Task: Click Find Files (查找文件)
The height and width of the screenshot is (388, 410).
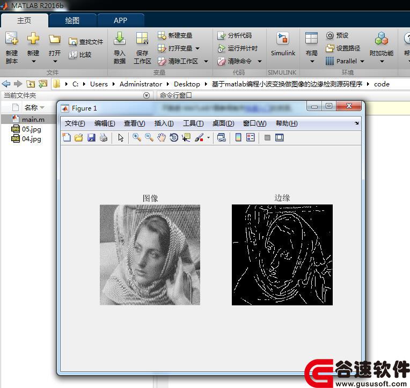Action: point(86,41)
